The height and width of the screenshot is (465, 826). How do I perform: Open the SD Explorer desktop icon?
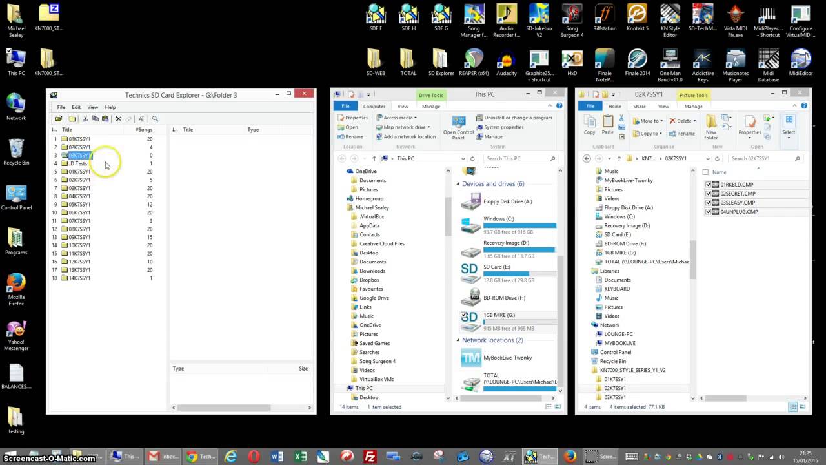441,63
